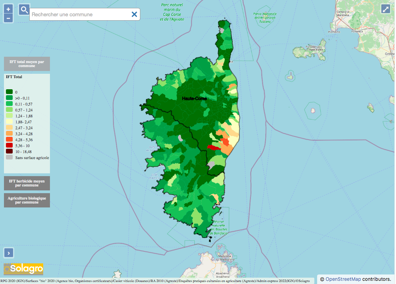Clear the search field with X icon
The image size is (396, 284).
(x=134, y=14)
